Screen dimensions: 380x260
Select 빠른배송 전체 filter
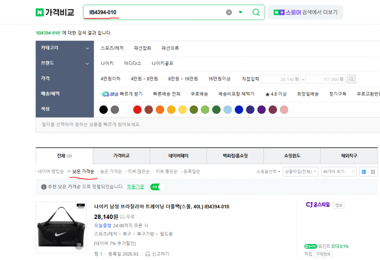[x=167, y=94]
